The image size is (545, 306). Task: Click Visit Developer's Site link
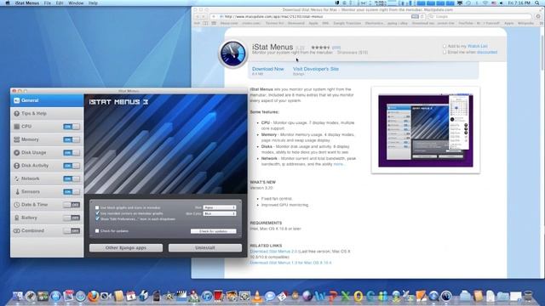(x=316, y=69)
